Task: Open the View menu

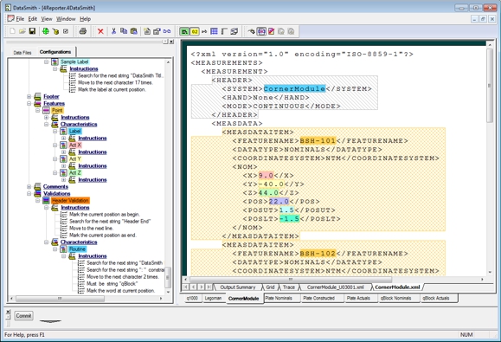Action: pos(47,19)
